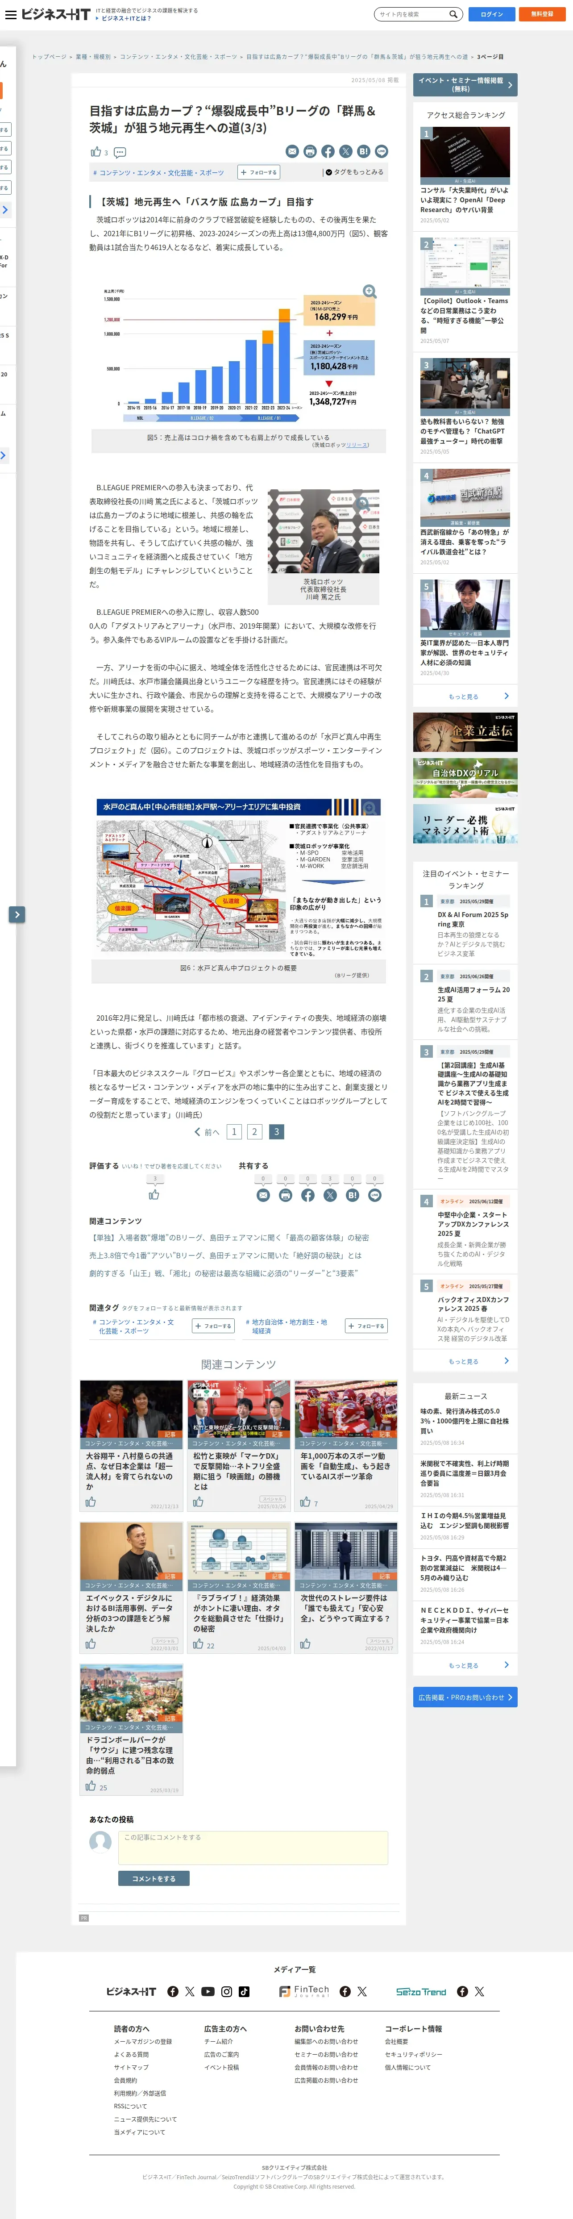Share article by email icon under title
The height and width of the screenshot is (2219, 573).
(x=292, y=152)
